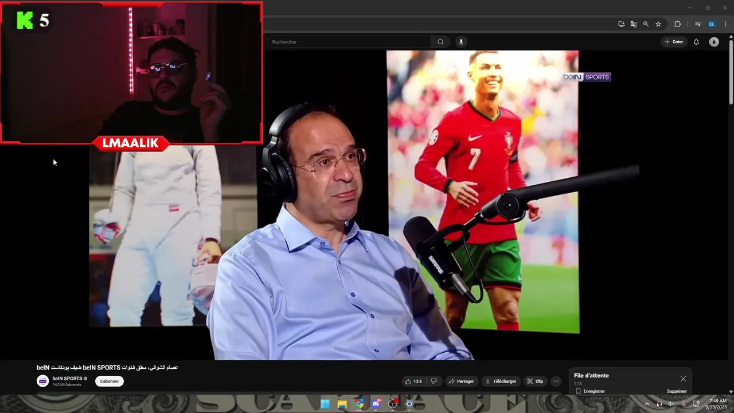Open the zoom magnifier in address bar
This screenshot has height=413, width=734.
[x=646, y=24]
